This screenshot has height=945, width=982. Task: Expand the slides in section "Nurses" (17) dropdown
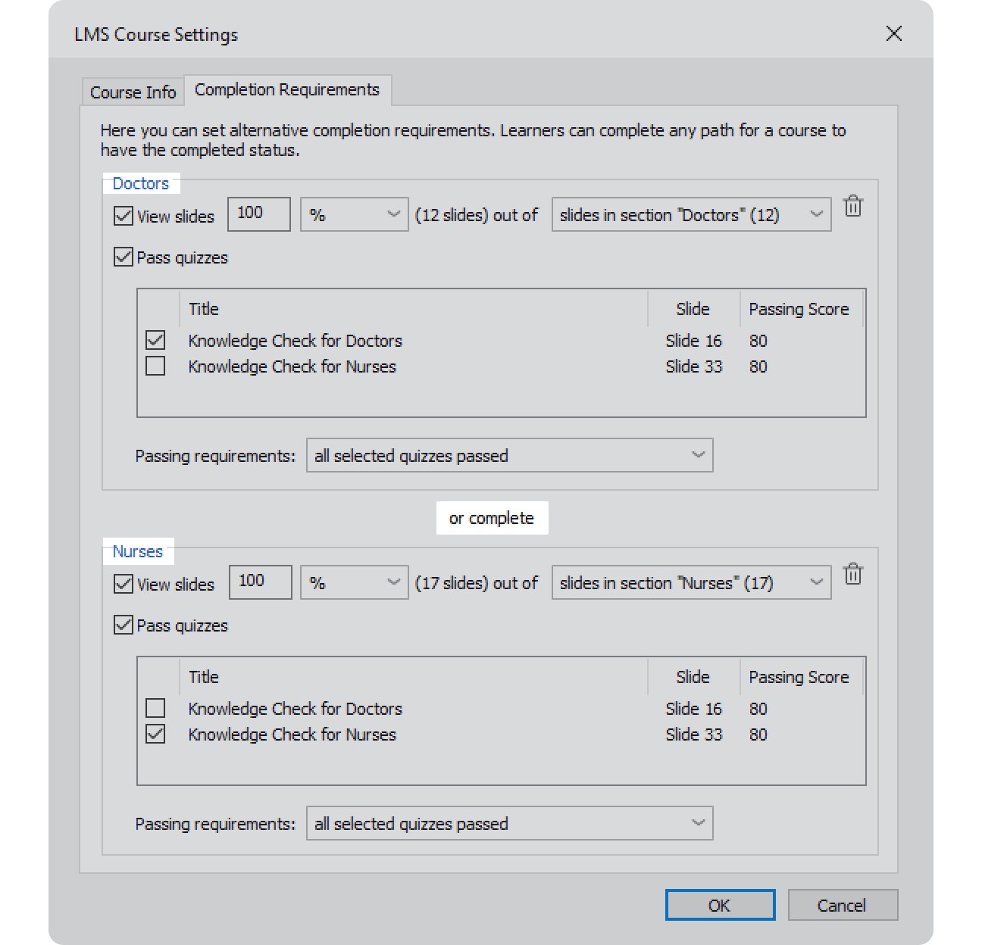[x=691, y=583]
